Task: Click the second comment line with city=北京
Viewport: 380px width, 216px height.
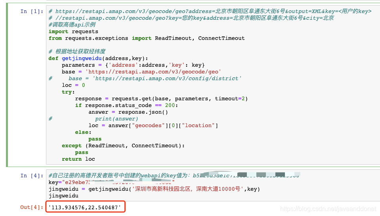Action: point(191,18)
